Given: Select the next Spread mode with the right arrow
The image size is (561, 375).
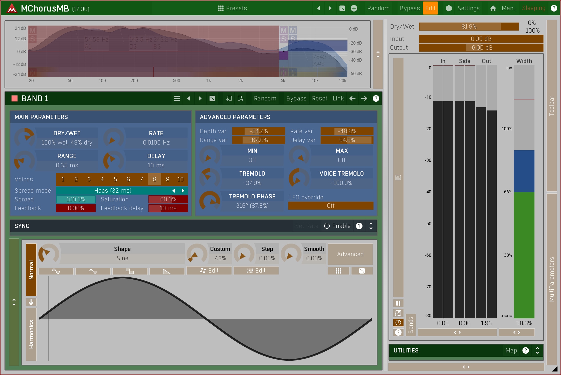Looking at the screenshot, I should pos(183,191).
